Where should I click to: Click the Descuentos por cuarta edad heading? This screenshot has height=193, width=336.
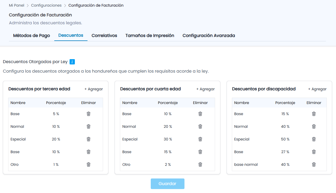click(x=150, y=89)
